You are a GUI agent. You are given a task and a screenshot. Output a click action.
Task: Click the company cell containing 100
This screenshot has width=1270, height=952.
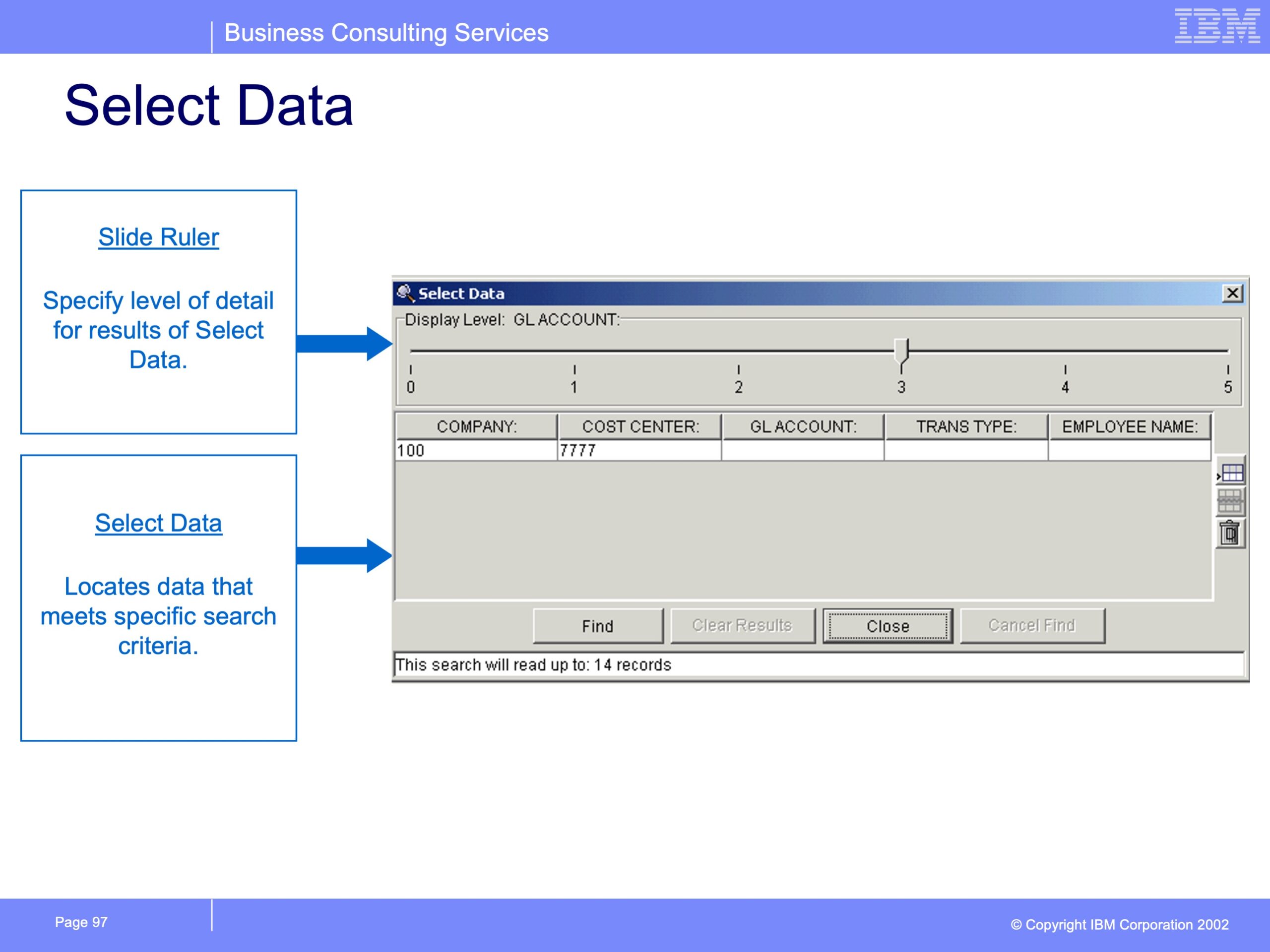click(477, 450)
